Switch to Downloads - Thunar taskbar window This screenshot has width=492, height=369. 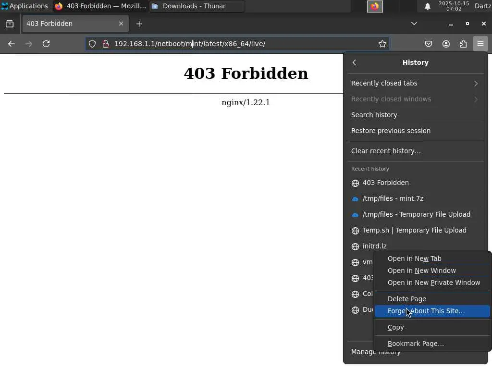coord(197,6)
